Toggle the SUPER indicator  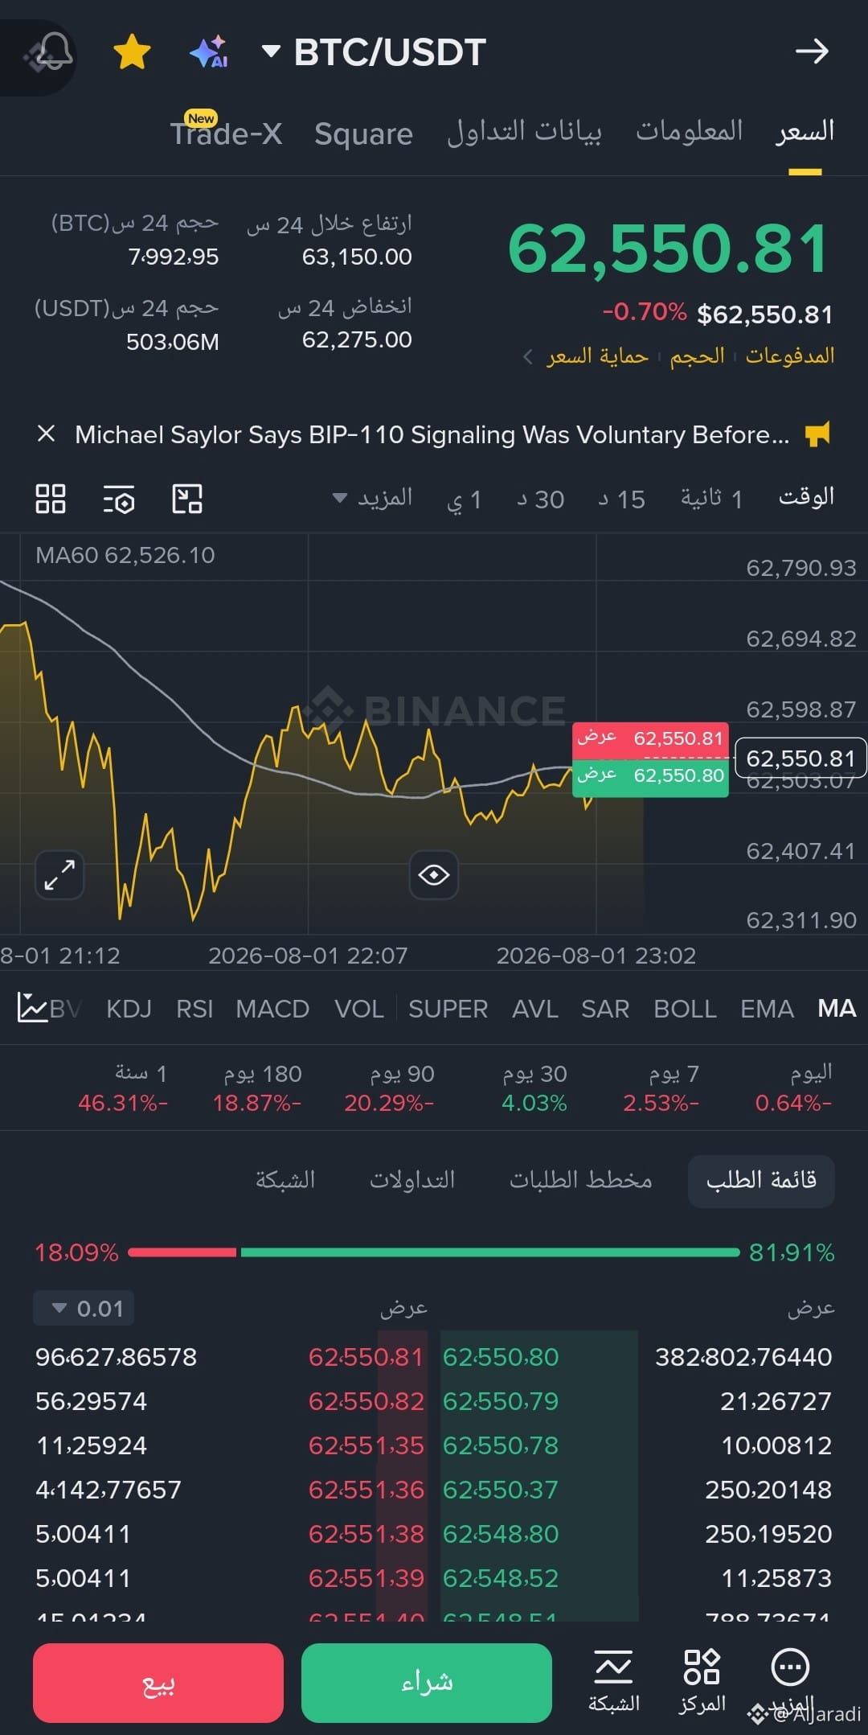pos(448,1009)
